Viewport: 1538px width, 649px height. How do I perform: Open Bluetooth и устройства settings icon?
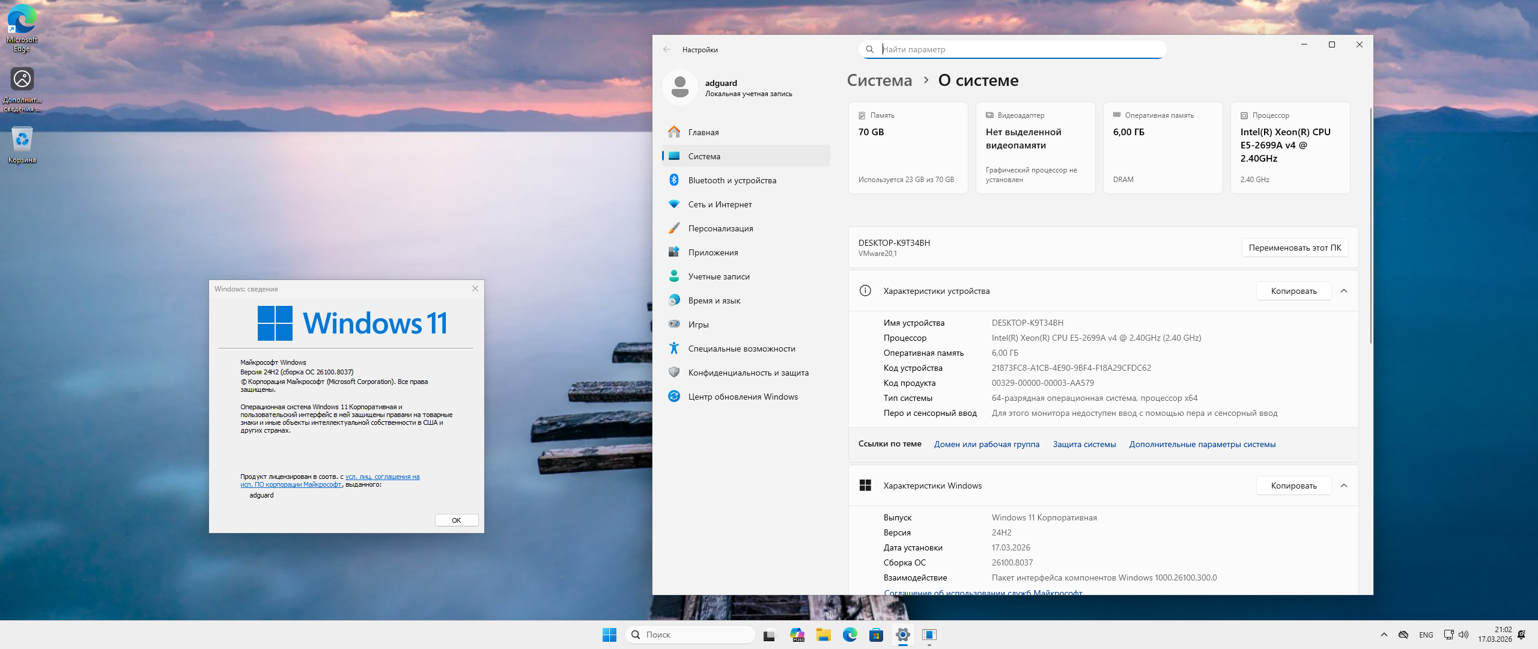[674, 180]
